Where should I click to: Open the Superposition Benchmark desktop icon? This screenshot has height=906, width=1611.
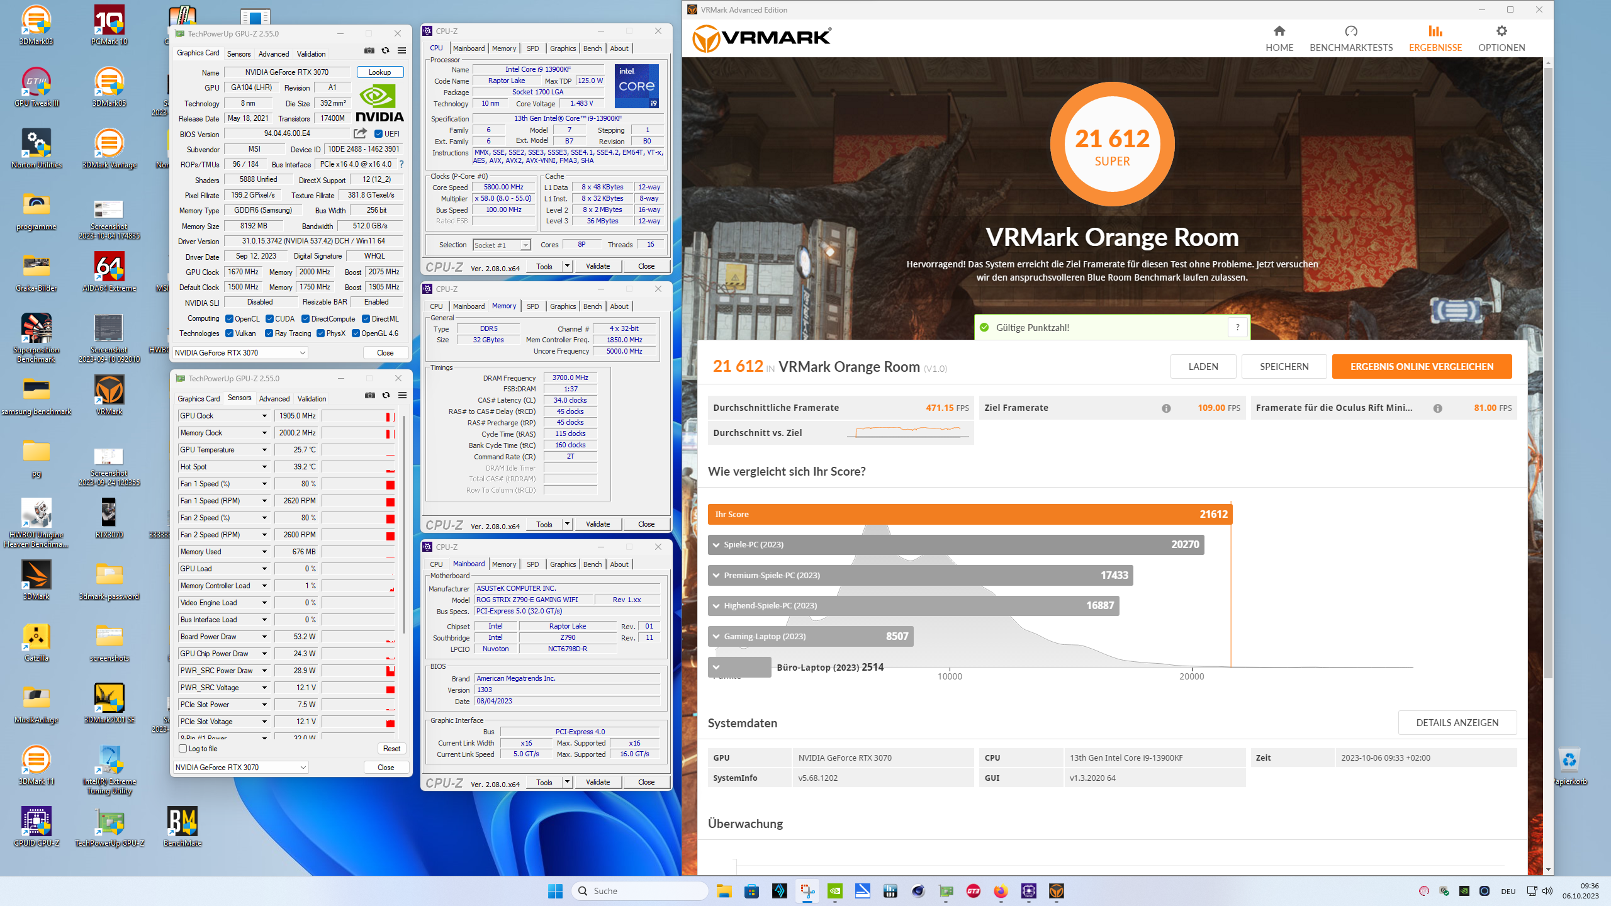pyautogui.click(x=36, y=338)
